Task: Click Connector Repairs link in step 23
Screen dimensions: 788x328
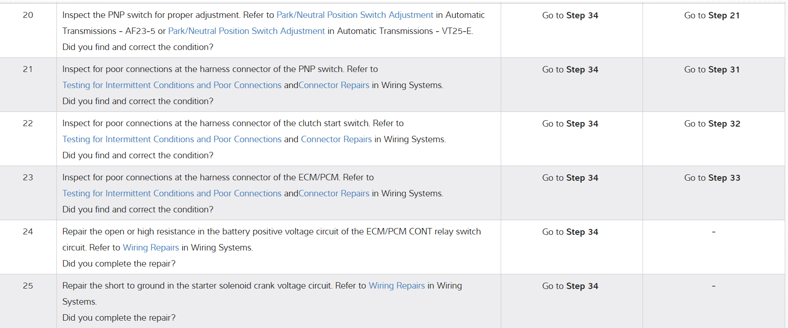Action: pyautogui.click(x=334, y=194)
